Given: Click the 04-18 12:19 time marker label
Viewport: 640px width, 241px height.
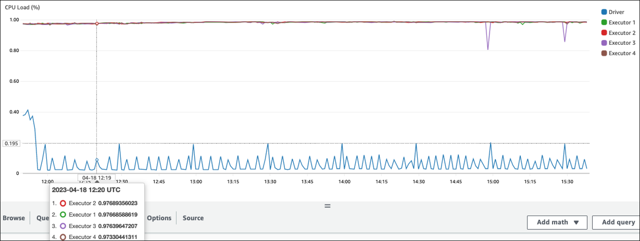Looking at the screenshot, I should (x=96, y=178).
